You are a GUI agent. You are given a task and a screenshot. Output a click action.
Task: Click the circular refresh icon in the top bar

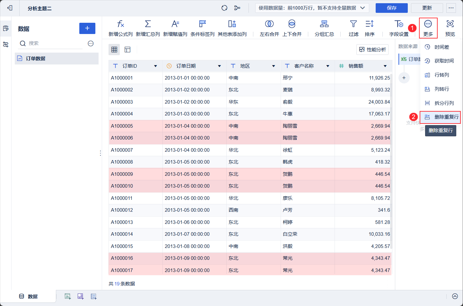224,8
